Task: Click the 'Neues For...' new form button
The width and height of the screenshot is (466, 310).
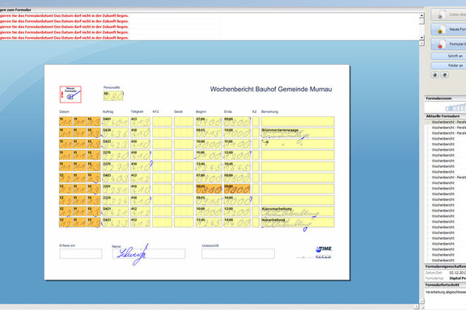Action: click(448, 29)
